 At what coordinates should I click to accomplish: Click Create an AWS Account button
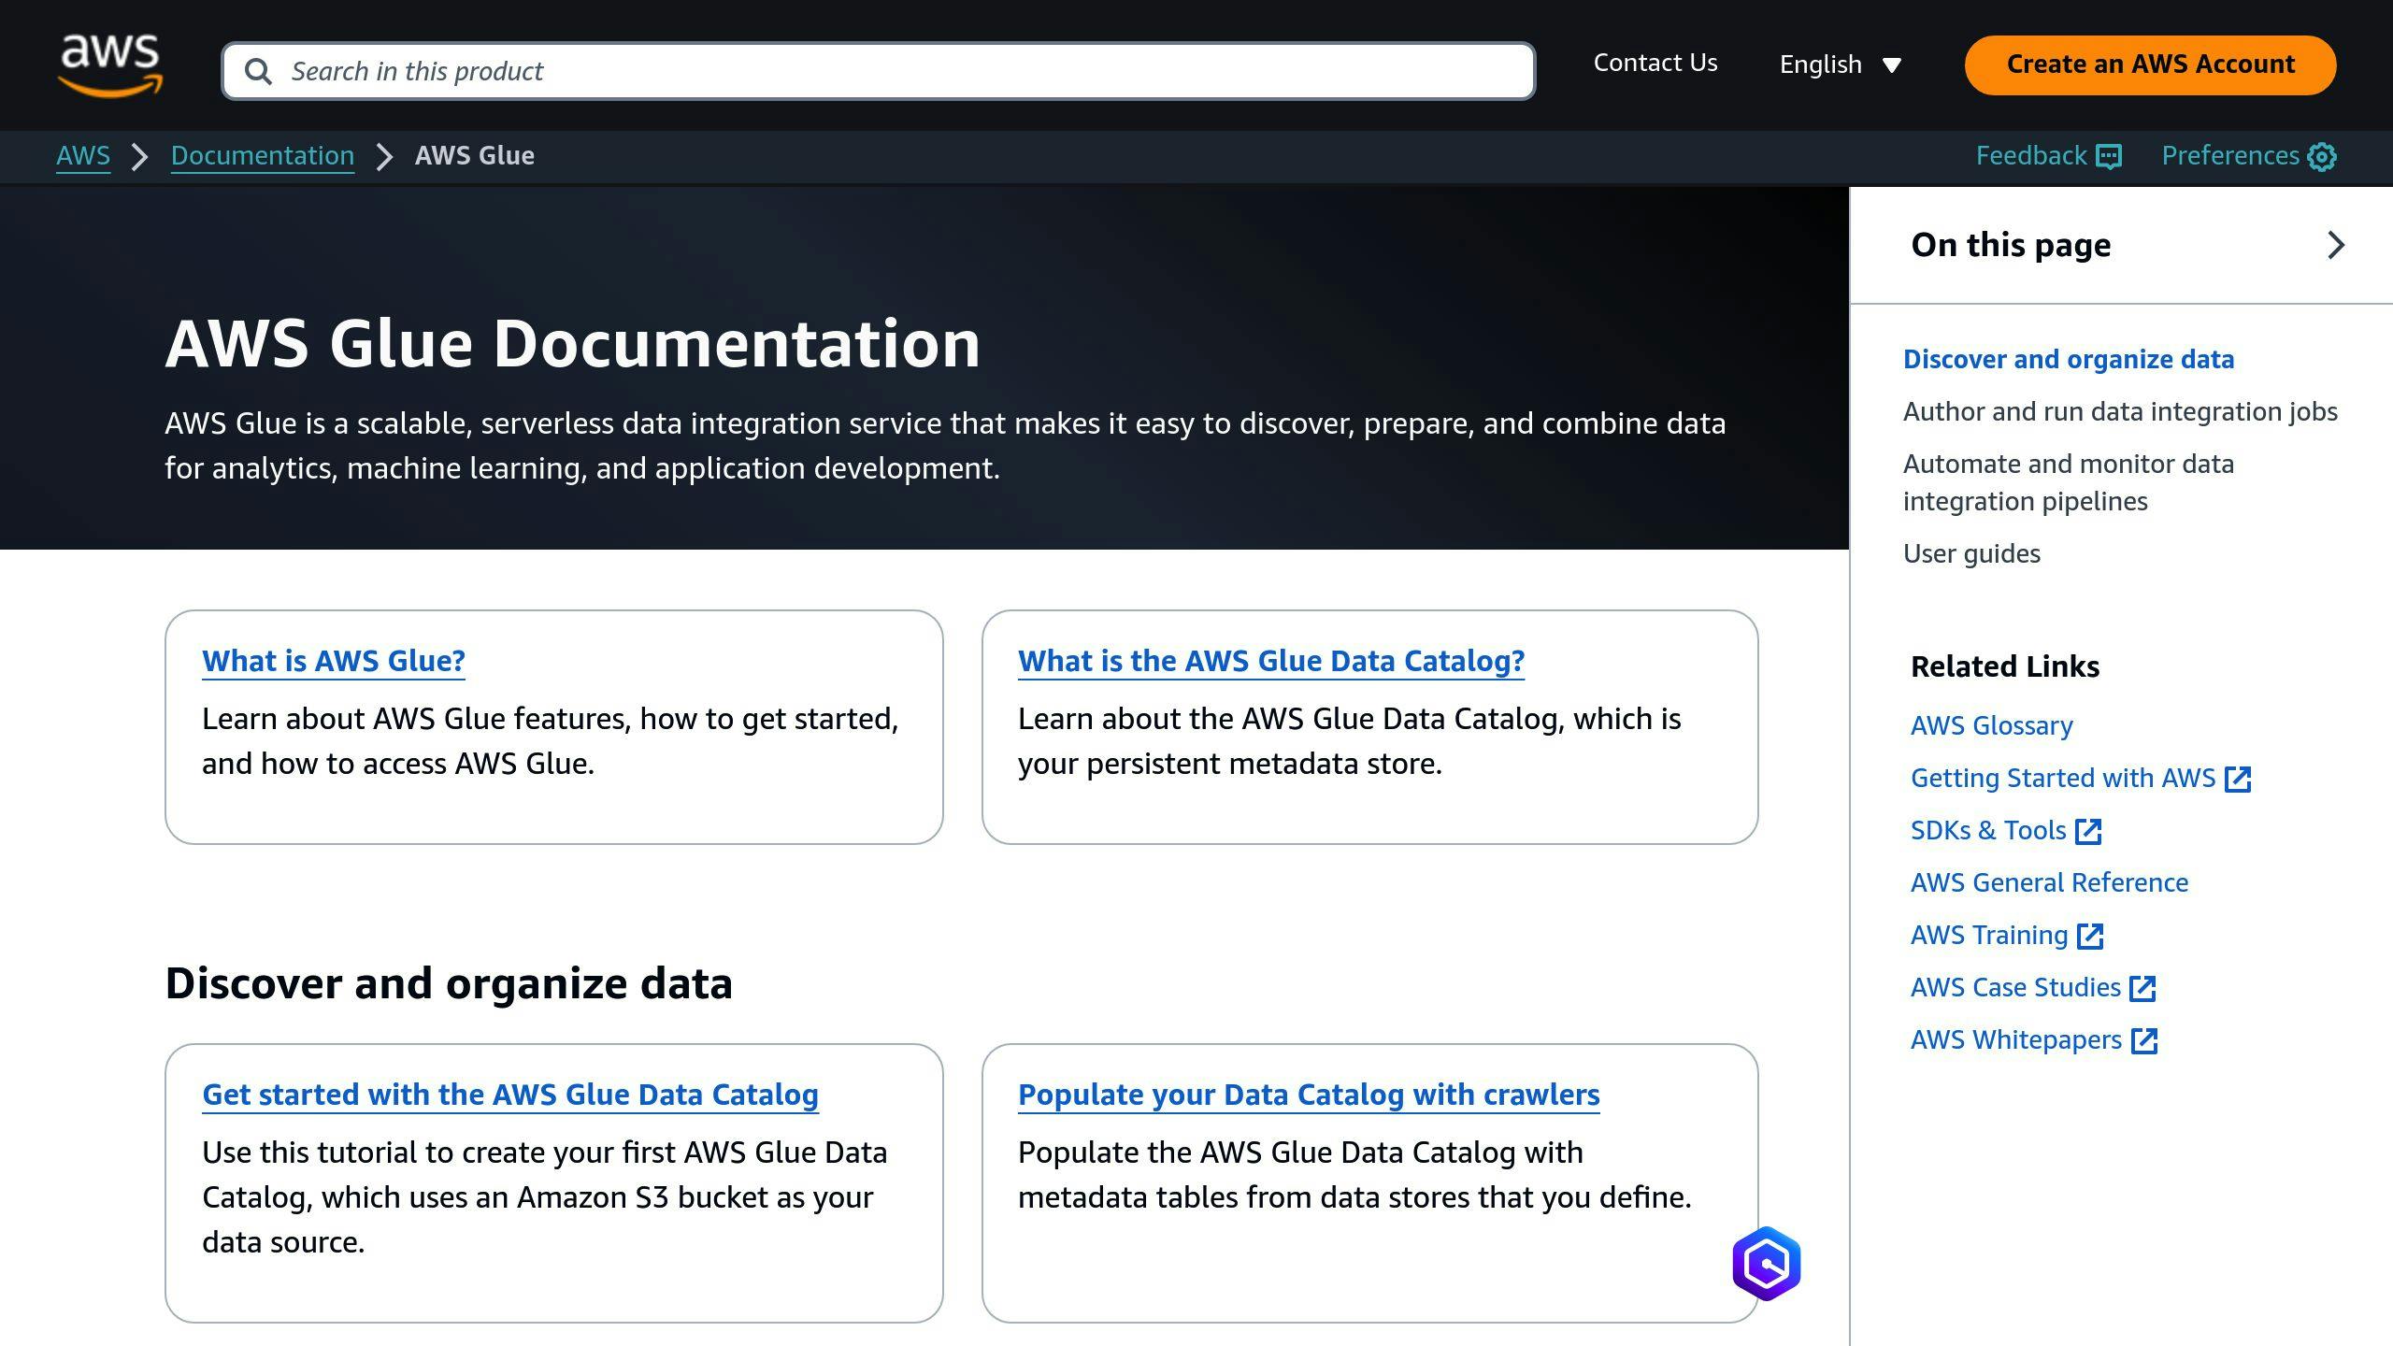(x=2150, y=64)
